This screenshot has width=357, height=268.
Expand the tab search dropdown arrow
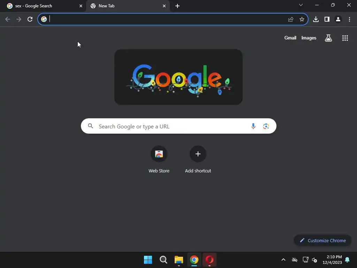point(301,5)
